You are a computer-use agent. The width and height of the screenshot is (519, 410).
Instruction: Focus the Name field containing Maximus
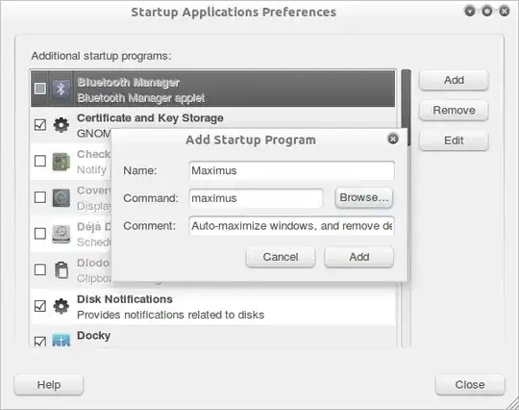(x=291, y=170)
